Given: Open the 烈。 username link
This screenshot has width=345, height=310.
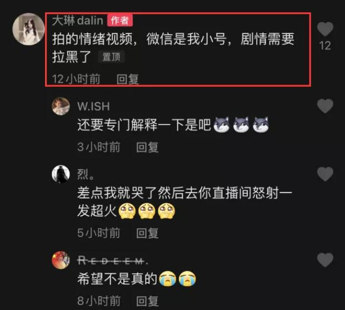Looking at the screenshot, I should [86, 174].
